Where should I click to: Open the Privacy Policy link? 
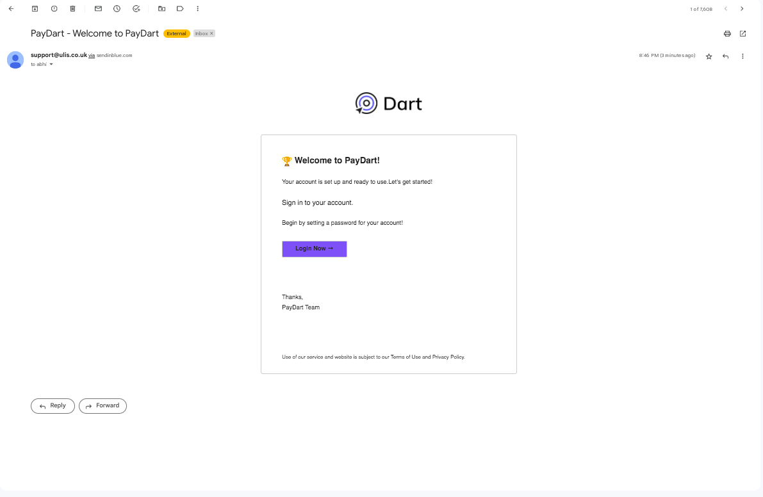click(448, 357)
